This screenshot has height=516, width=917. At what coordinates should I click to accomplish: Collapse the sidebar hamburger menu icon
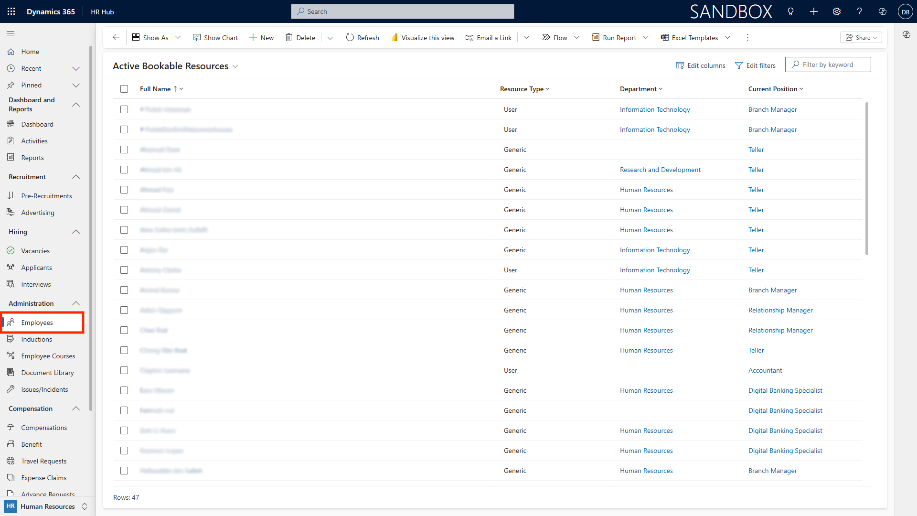[x=11, y=33]
